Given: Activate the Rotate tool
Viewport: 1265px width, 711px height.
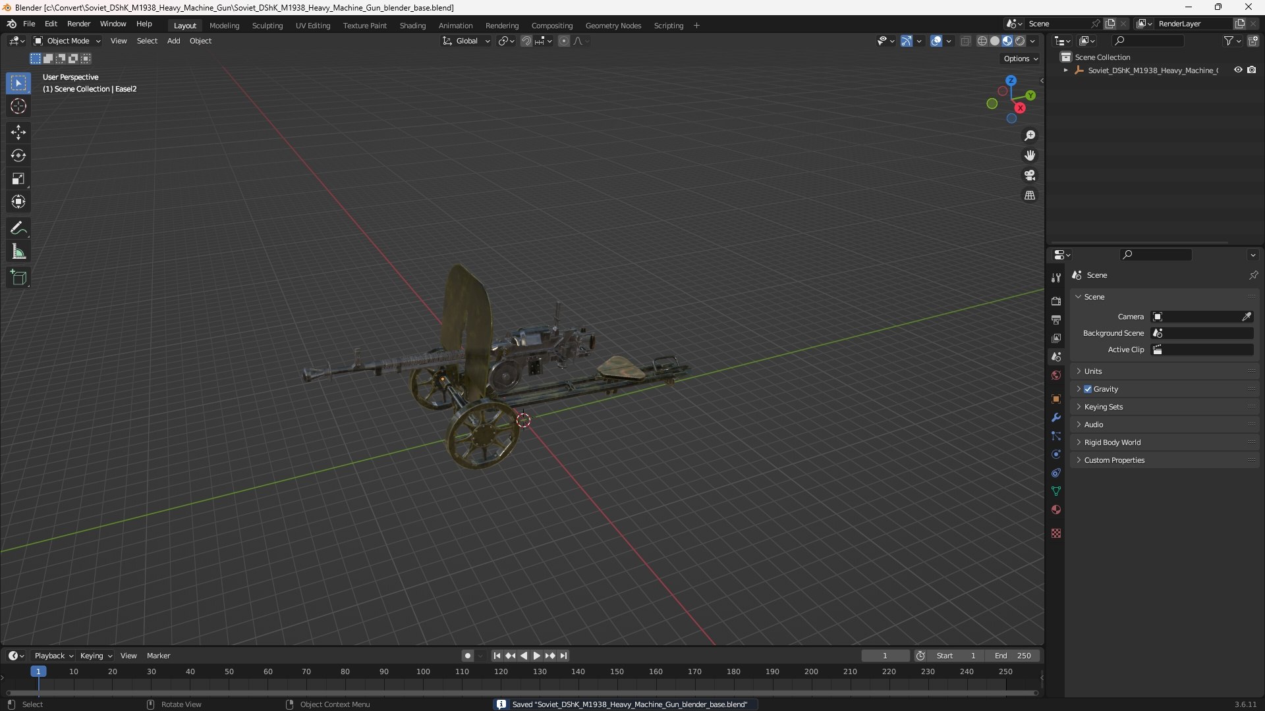Looking at the screenshot, I should [18, 155].
